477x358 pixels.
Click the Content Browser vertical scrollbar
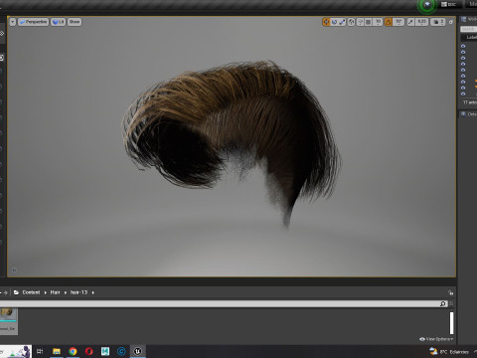pyautogui.click(x=451, y=323)
